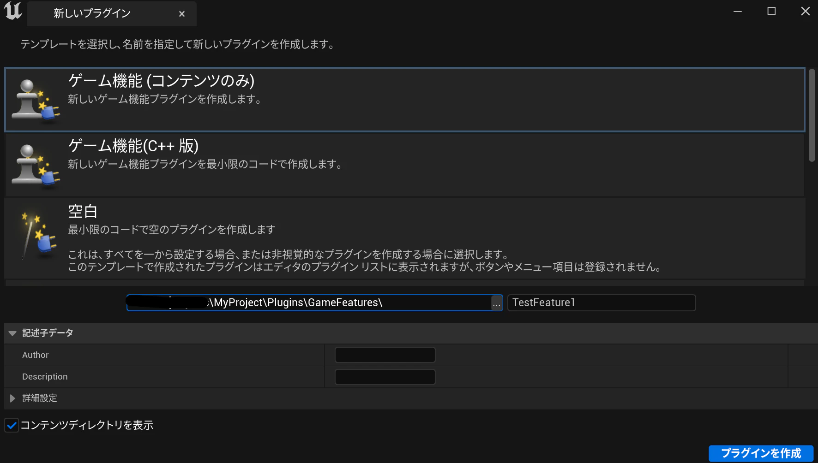The image size is (818, 463).
Task: Click the template list vertical scrollbar
Action: pos(812,115)
